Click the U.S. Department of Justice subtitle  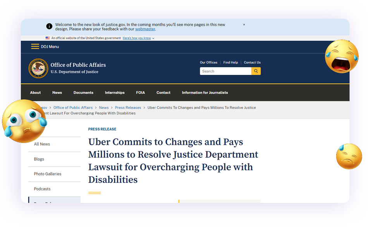tap(74, 72)
